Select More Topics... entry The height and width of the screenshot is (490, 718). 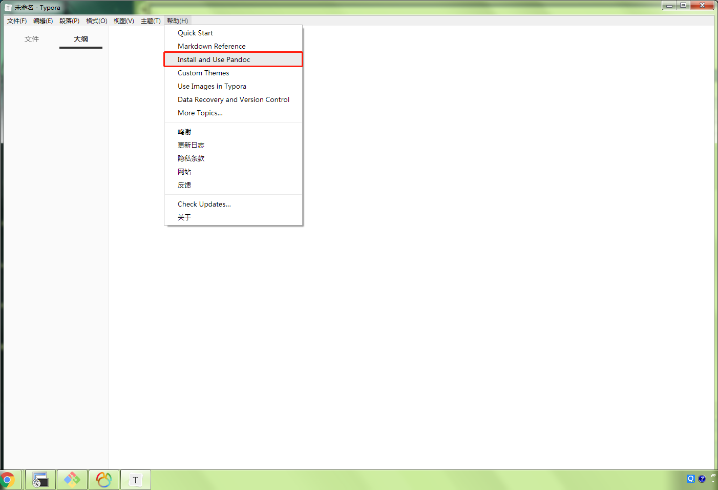(x=234, y=113)
